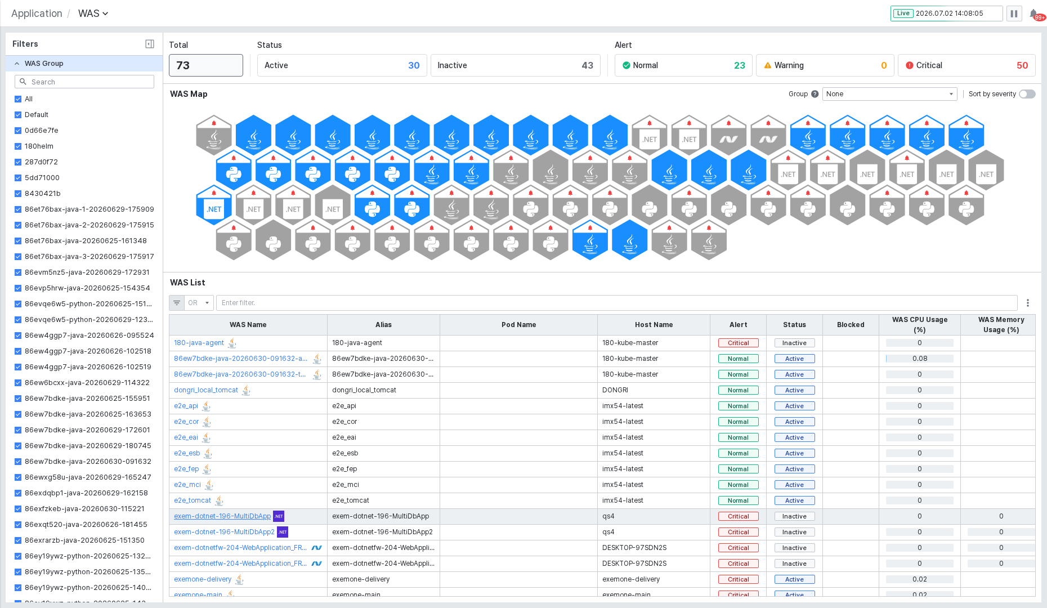Uncheck the All WAS group checkbox
This screenshot has width=1047, height=608.
(18, 99)
